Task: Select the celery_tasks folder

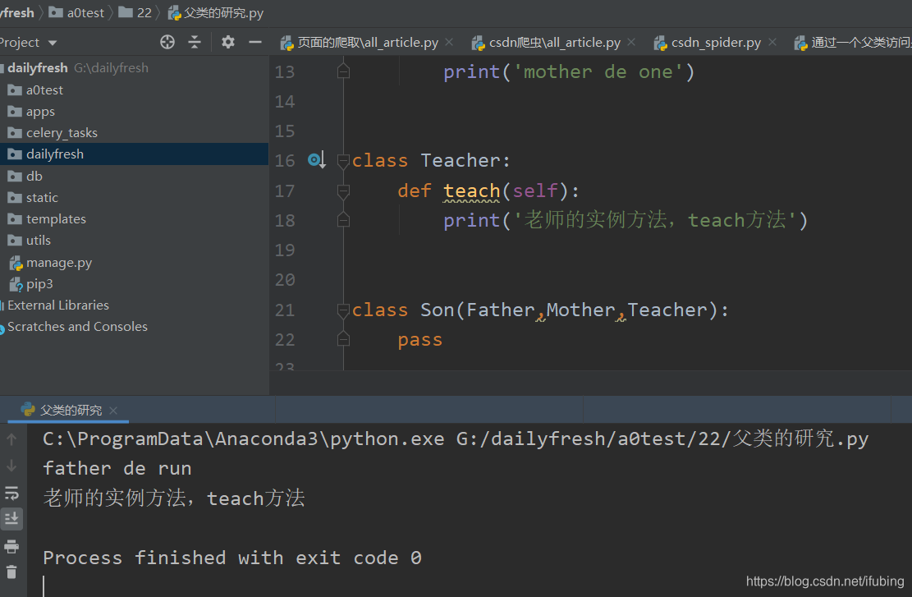Action: pos(62,133)
